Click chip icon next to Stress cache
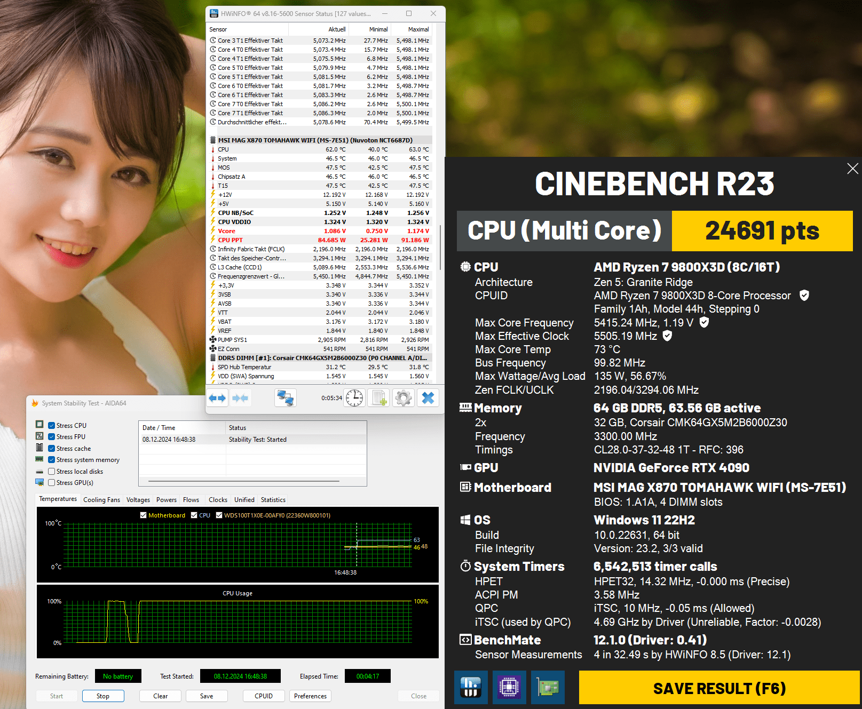The height and width of the screenshot is (709, 862). coord(39,448)
